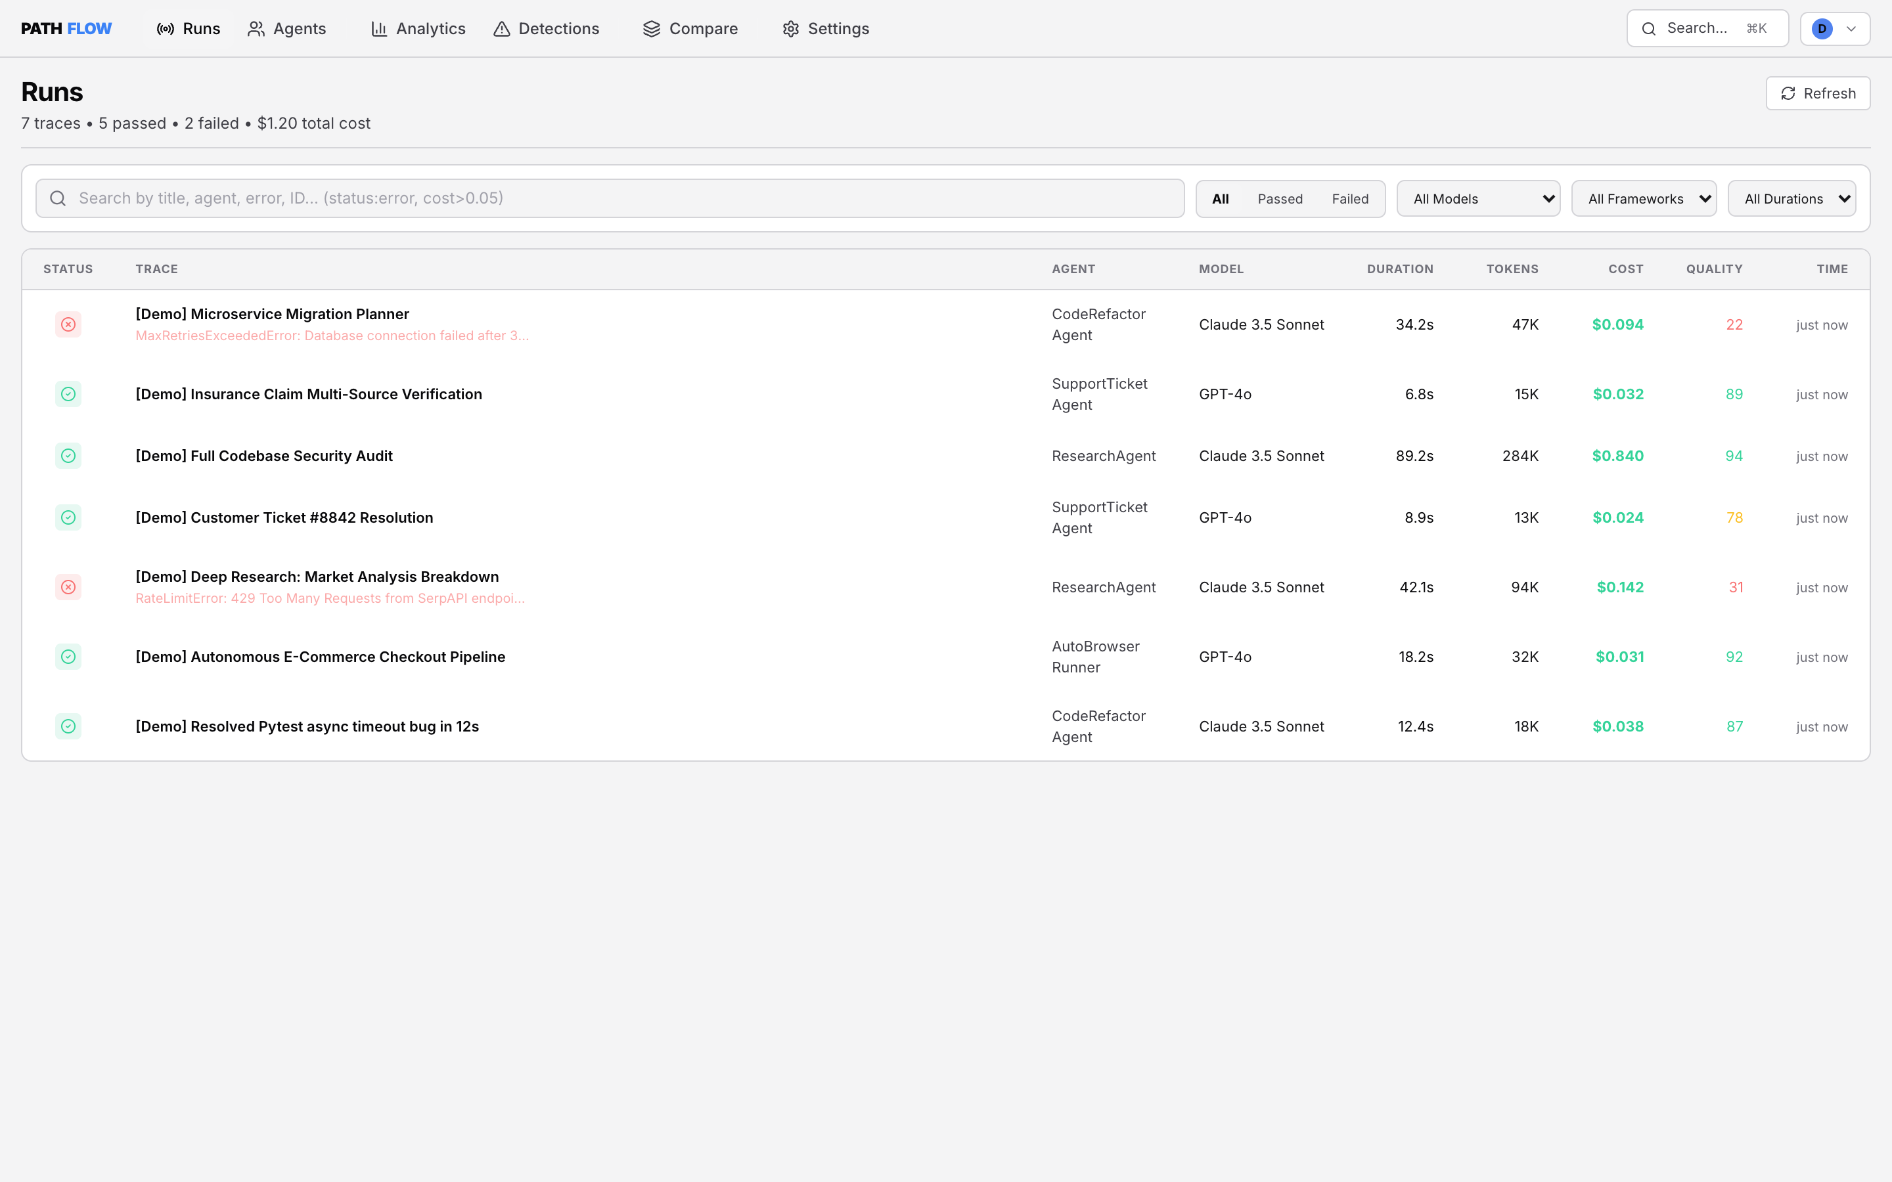Click failed status icon for Microservice Migration Planner
The height and width of the screenshot is (1182, 1892).
click(68, 324)
